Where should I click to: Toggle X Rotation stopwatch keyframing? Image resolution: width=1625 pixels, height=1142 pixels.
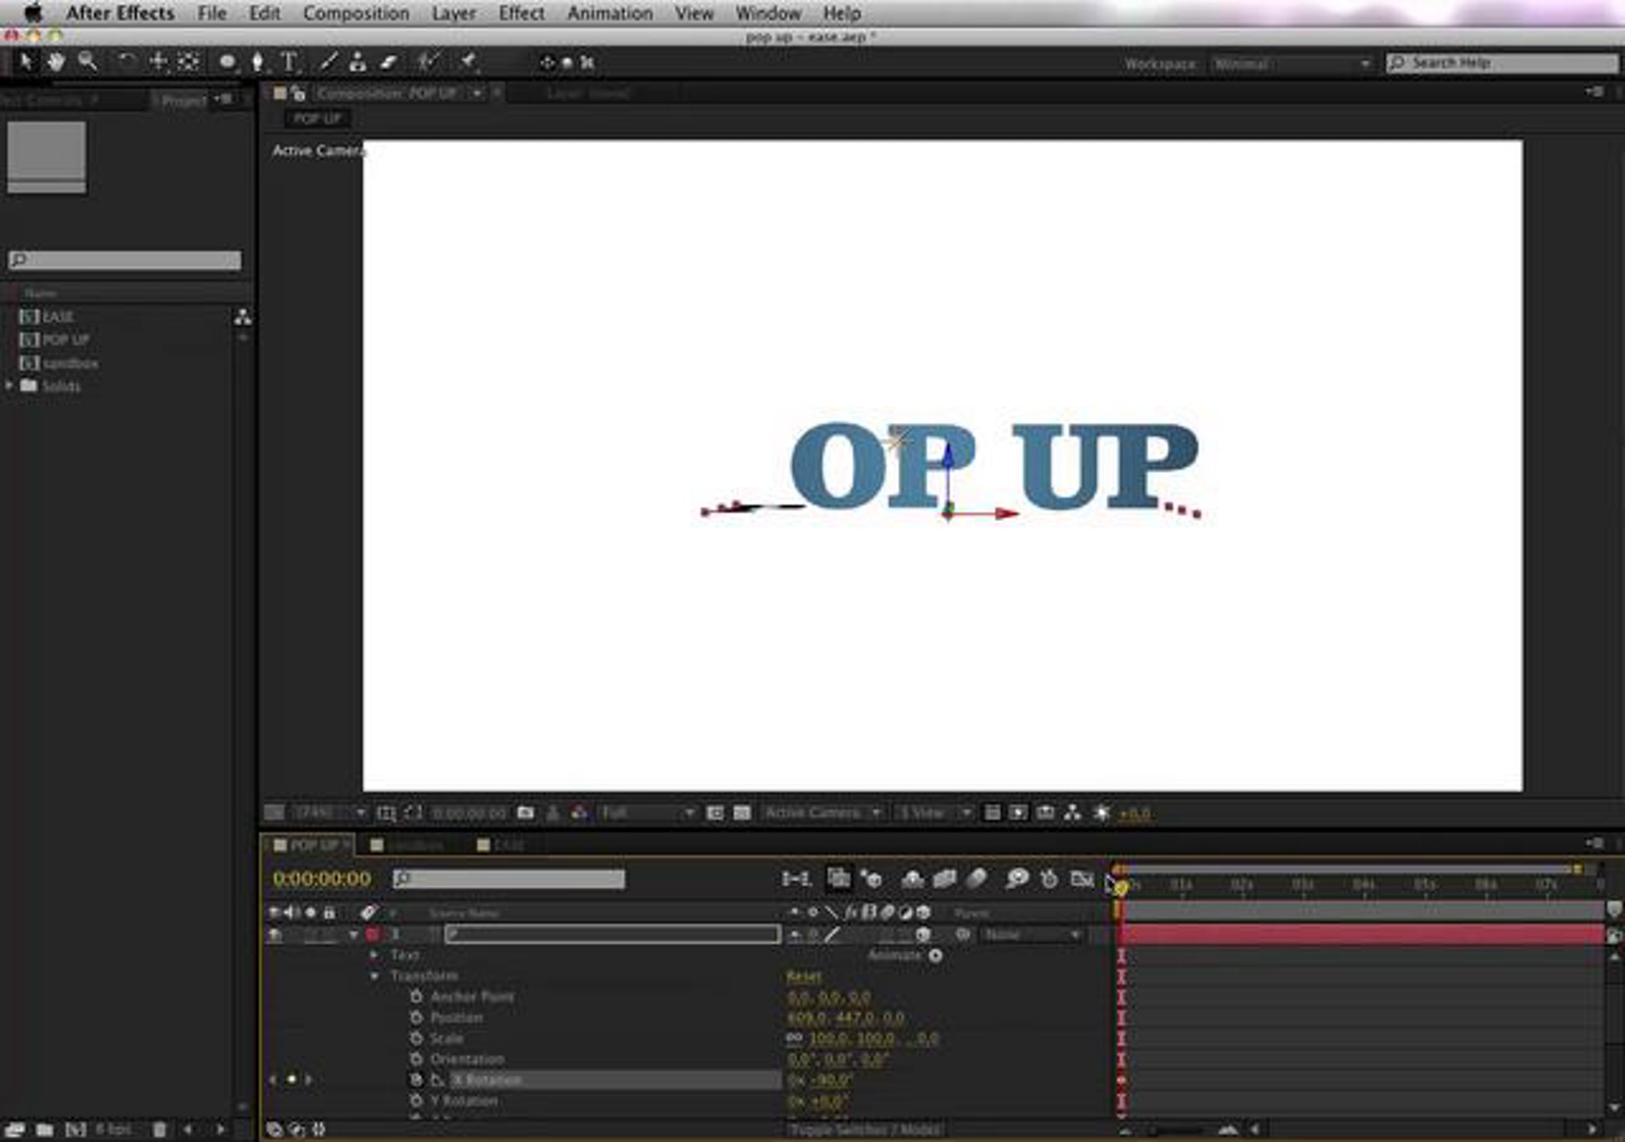click(416, 1080)
